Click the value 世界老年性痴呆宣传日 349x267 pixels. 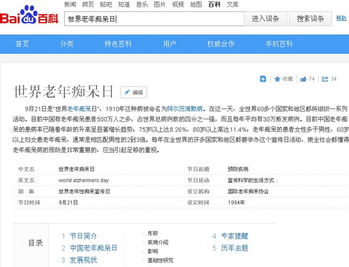84,192
